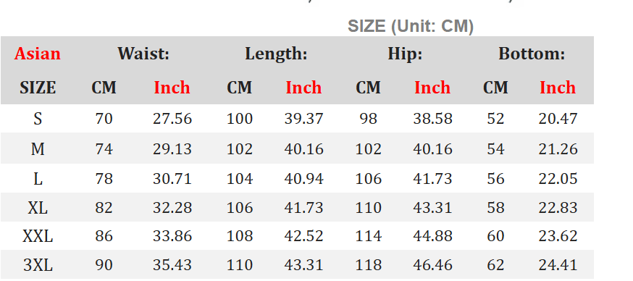Select the 39.37 length inch value
633x281 pixels.
(303, 119)
